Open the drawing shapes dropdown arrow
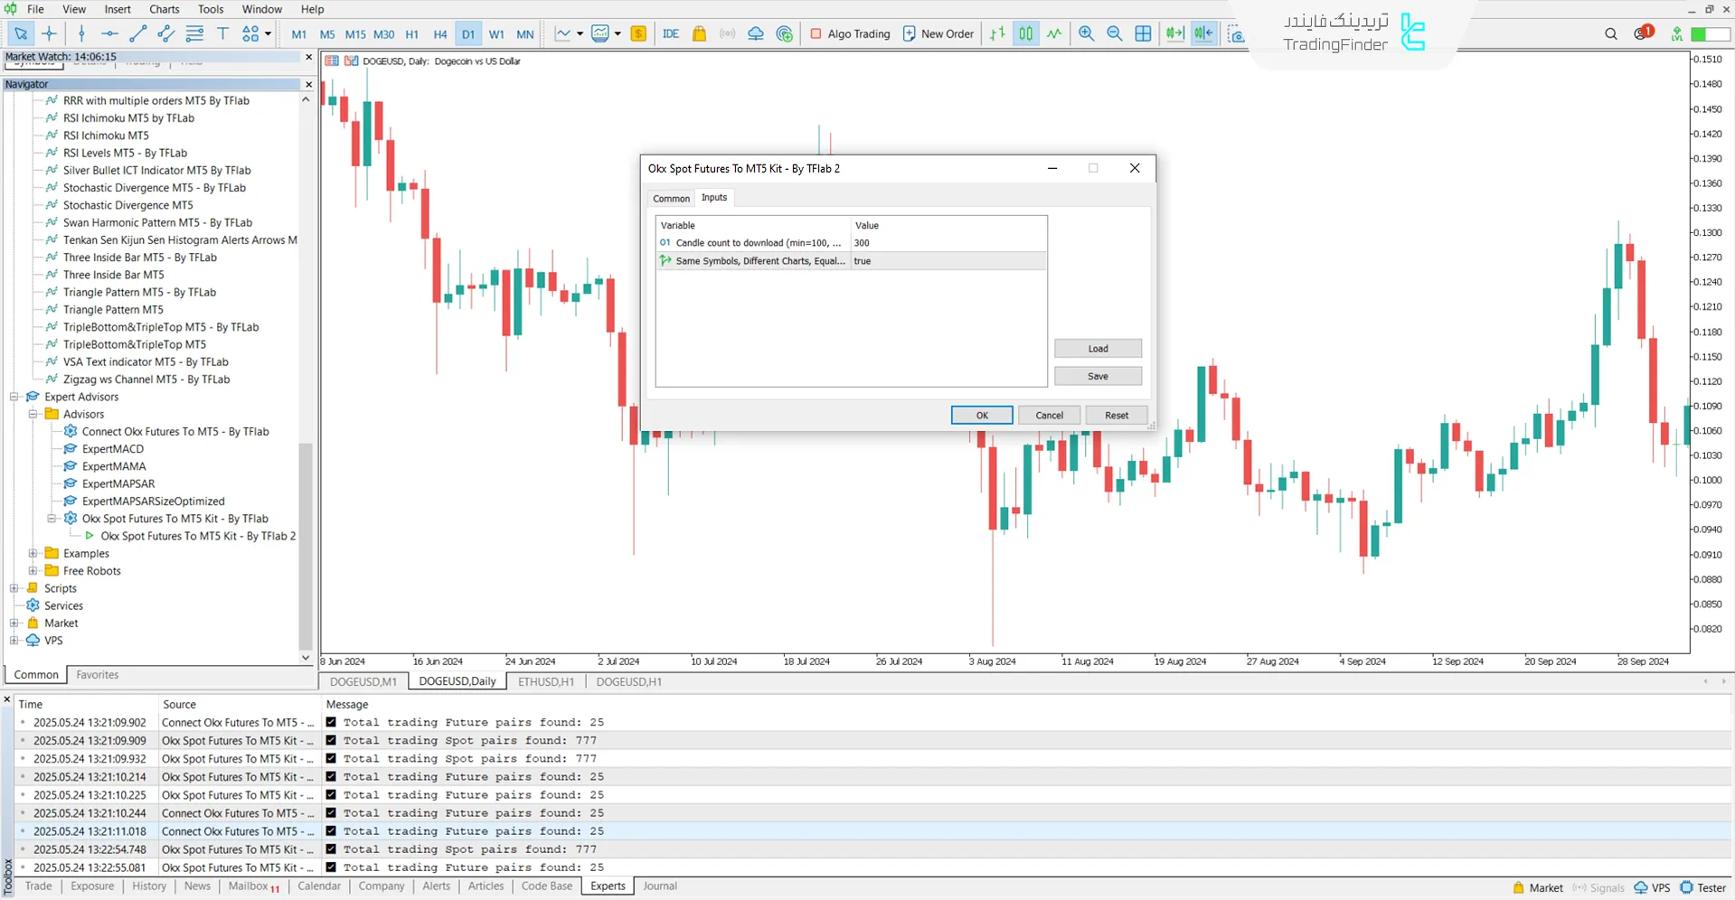 click(268, 34)
